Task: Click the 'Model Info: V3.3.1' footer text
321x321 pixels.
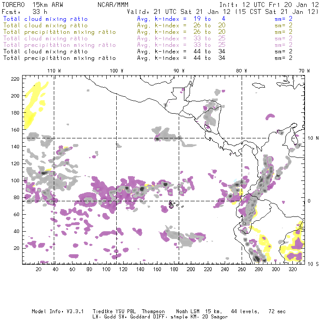Action: pos(58,311)
